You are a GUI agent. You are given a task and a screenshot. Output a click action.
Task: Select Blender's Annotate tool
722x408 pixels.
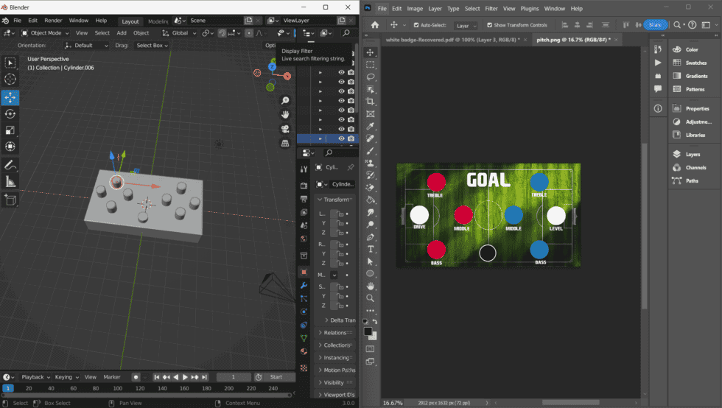[x=10, y=165]
